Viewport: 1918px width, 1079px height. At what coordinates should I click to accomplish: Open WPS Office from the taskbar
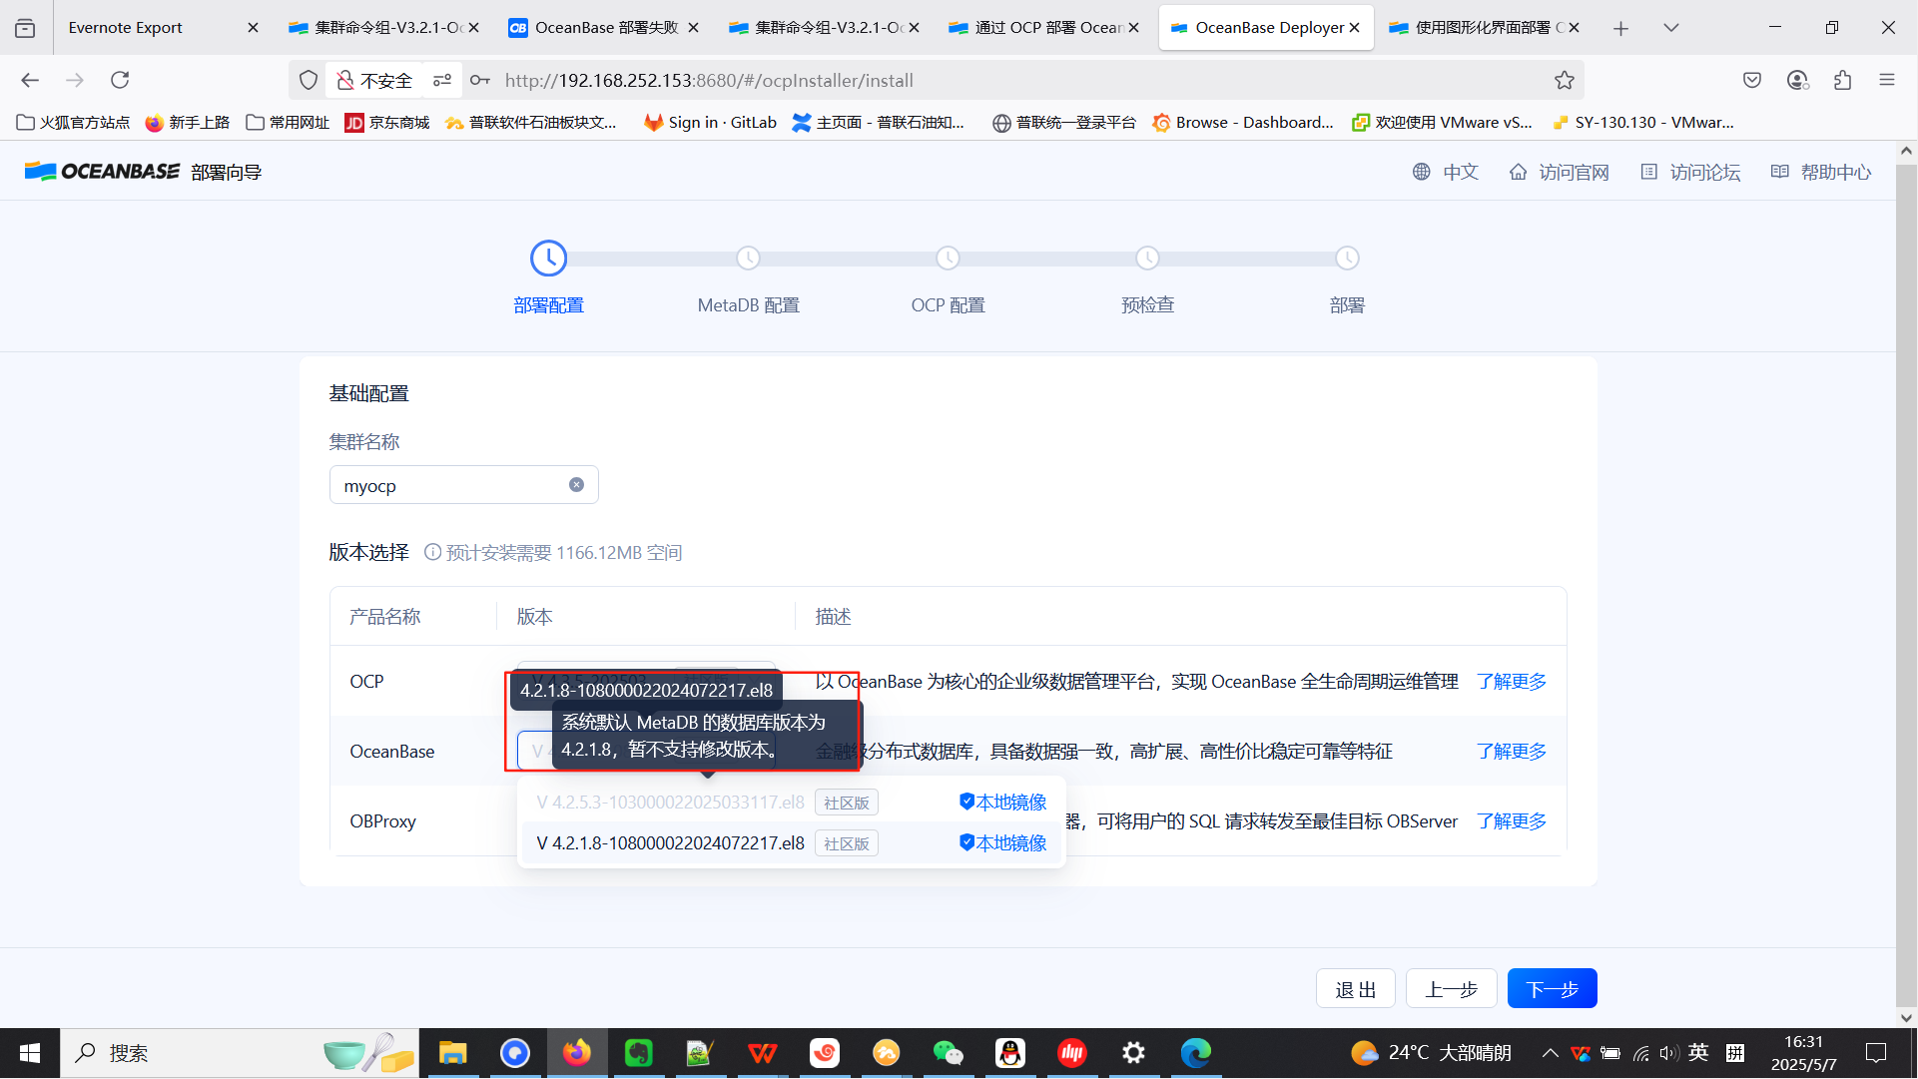762,1053
